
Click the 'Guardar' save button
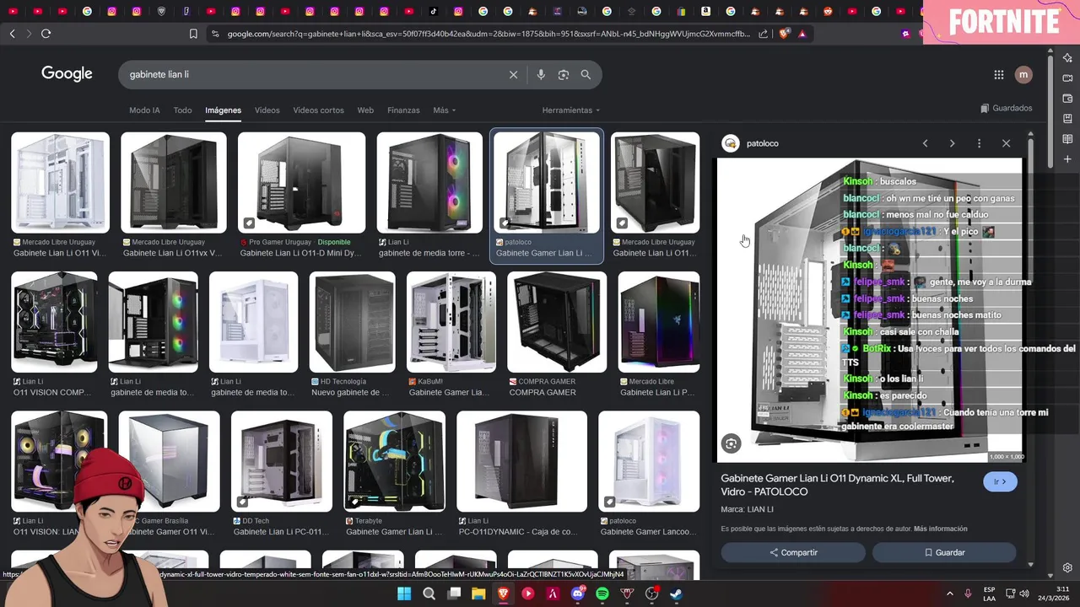pos(944,552)
